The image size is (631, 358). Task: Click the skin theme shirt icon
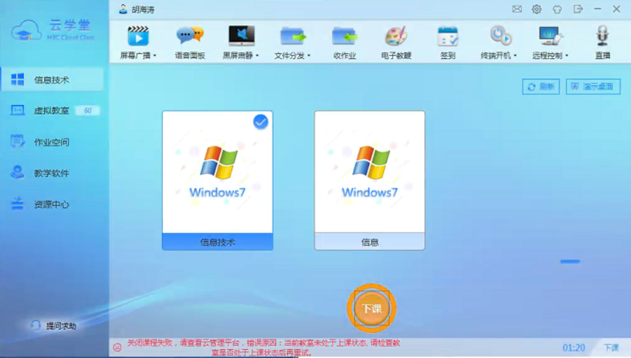tap(557, 9)
